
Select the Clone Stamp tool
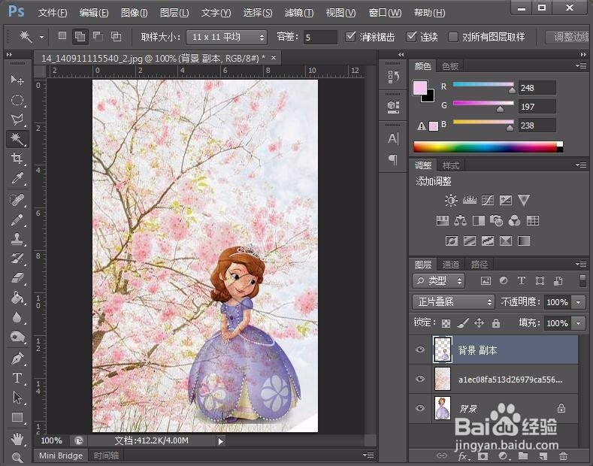pyautogui.click(x=17, y=239)
